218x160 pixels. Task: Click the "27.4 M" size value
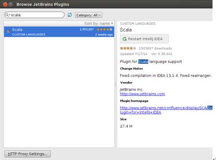click(x=126, y=126)
